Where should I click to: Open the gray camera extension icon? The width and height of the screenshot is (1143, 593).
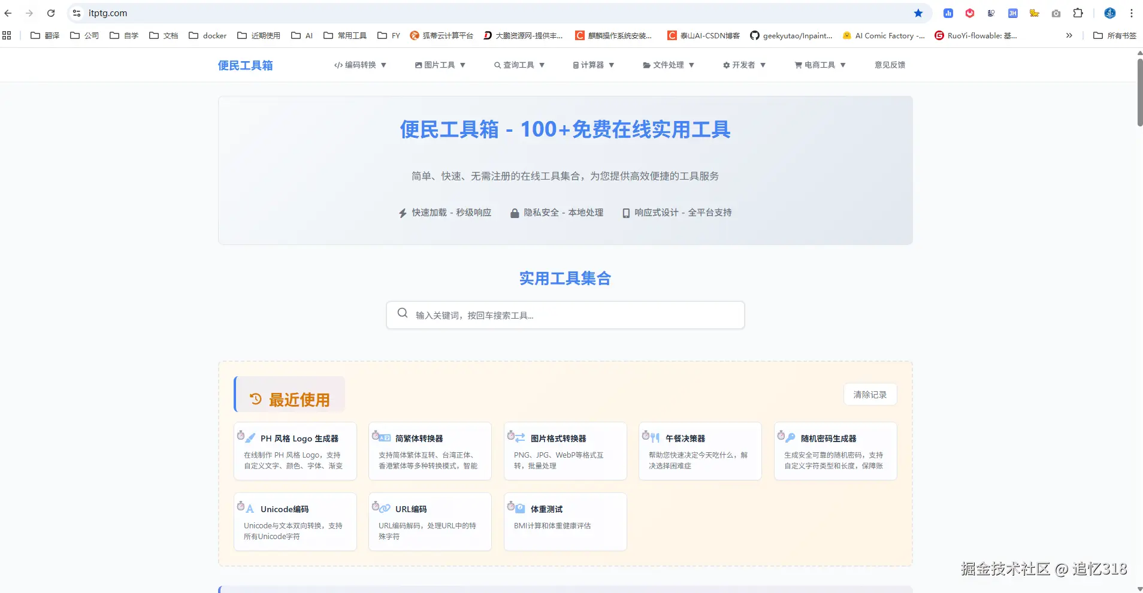tap(1056, 13)
